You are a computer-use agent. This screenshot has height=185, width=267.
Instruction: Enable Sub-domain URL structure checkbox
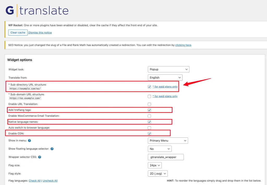149,97
